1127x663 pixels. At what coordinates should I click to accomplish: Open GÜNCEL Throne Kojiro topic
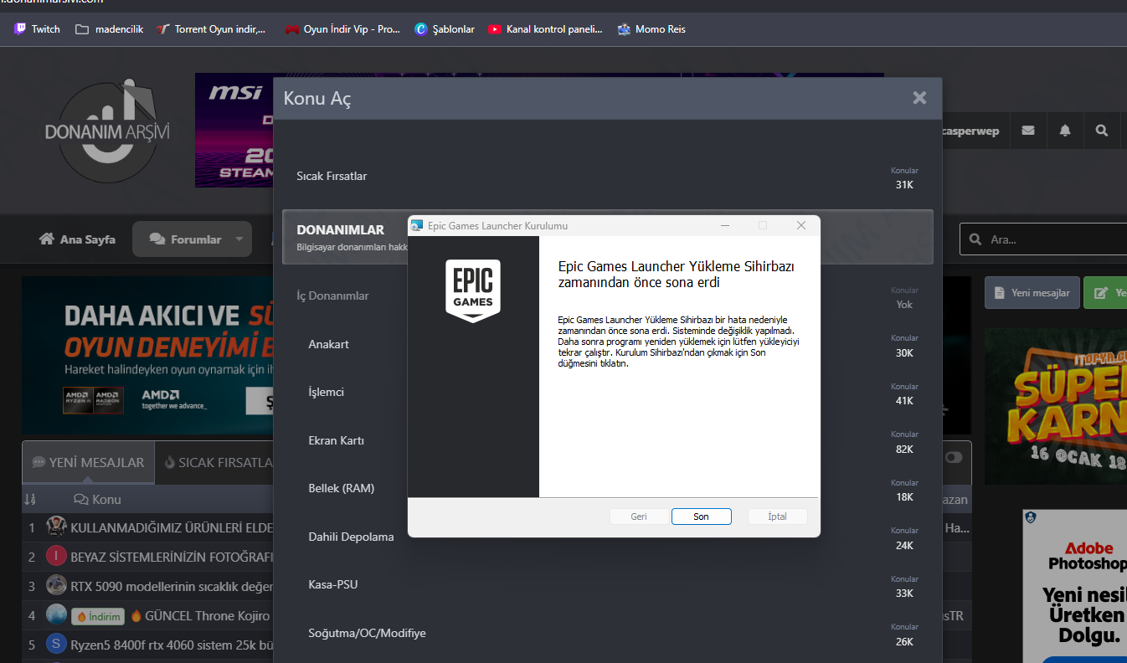click(208, 616)
